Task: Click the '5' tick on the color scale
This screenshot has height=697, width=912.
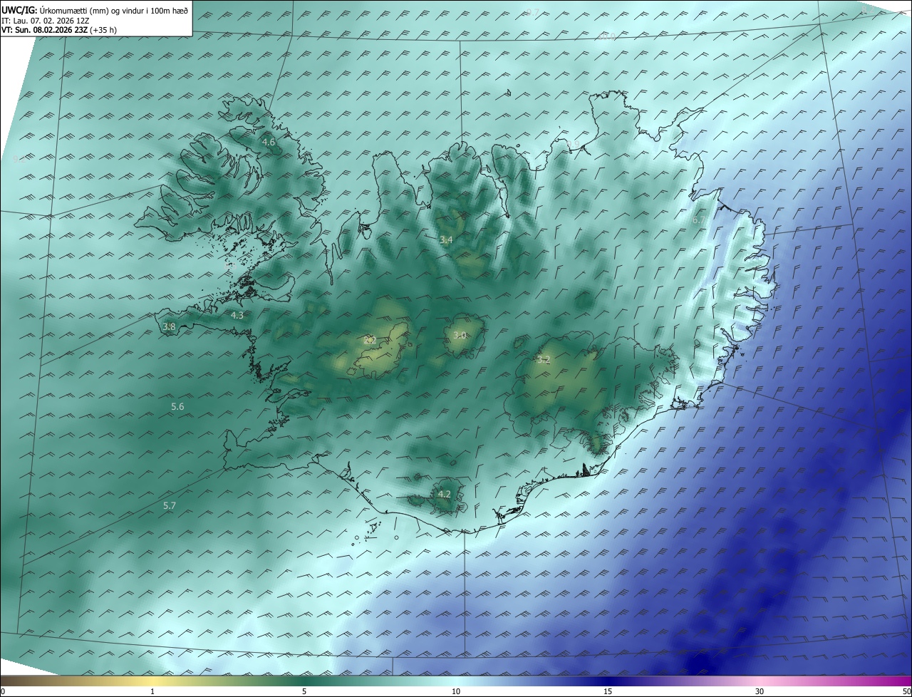Action: (304, 691)
